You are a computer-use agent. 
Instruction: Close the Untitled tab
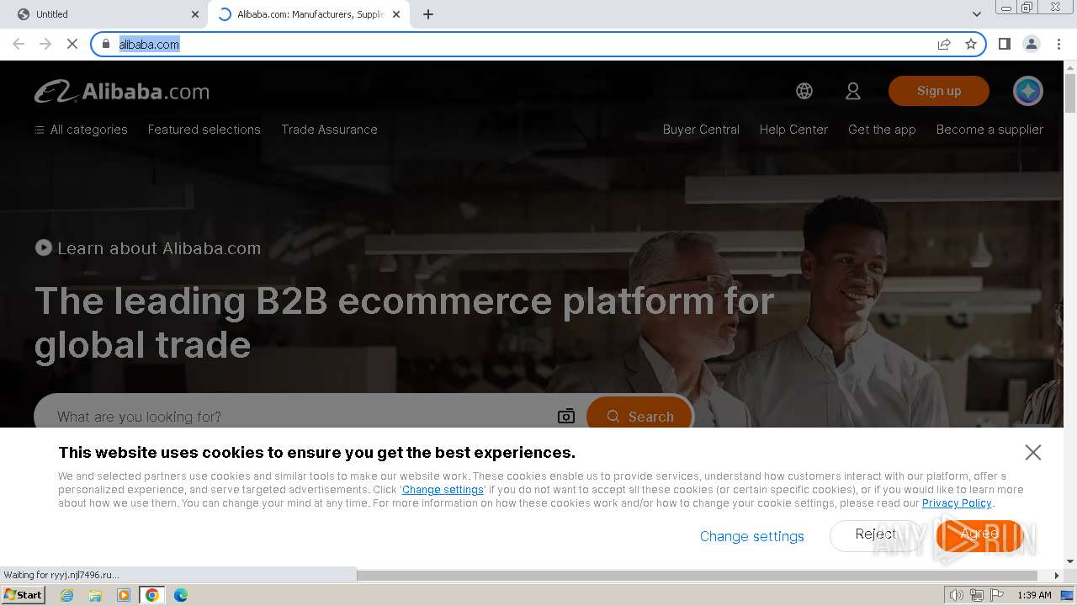pyautogui.click(x=195, y=14)
